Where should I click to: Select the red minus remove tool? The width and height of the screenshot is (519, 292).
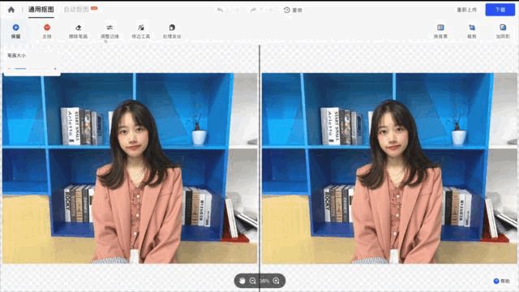[x=47, y=31]
